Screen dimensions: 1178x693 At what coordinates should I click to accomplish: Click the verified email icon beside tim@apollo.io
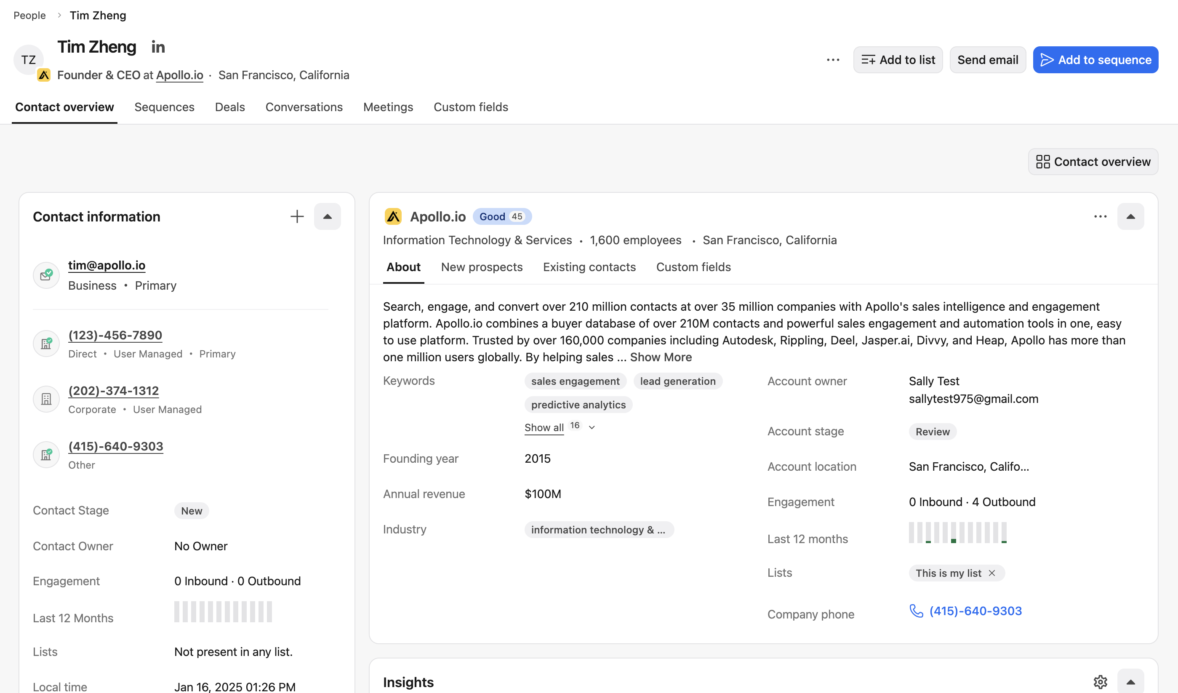click(x=46, y=275)
